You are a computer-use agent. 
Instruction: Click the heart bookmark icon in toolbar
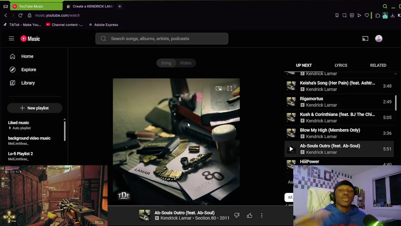(x=367, y=15)
